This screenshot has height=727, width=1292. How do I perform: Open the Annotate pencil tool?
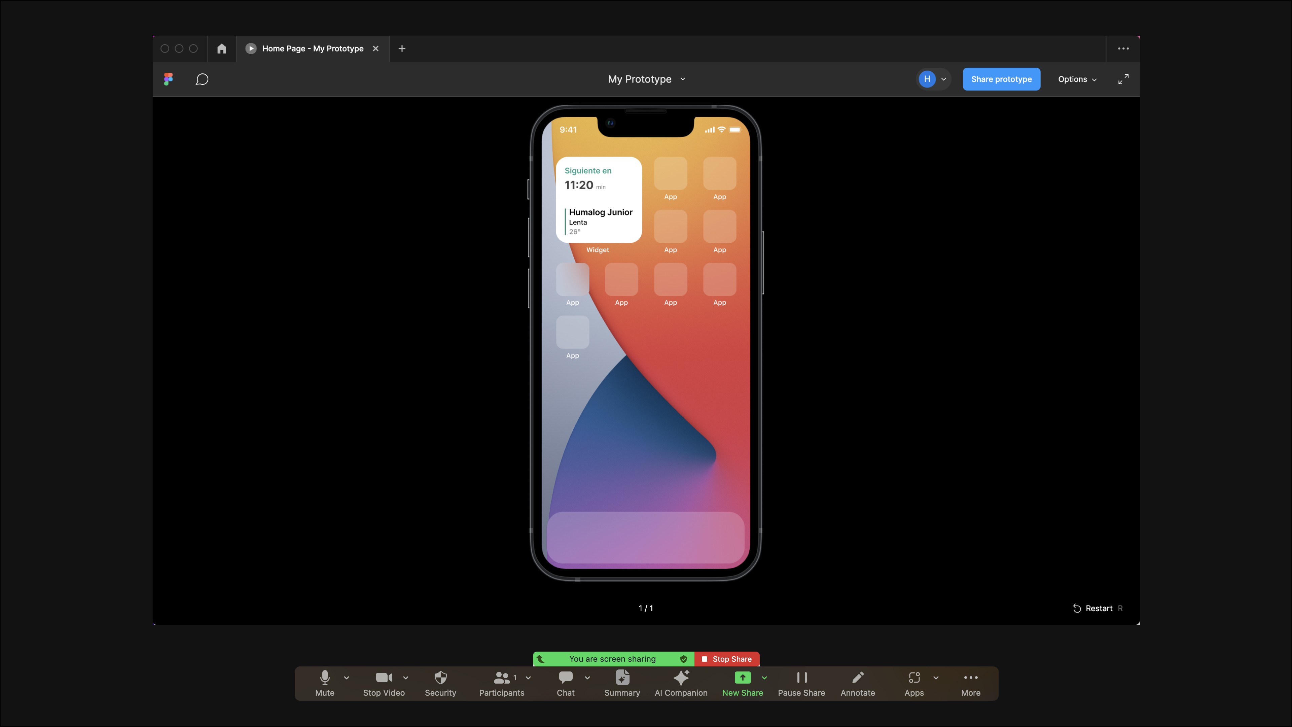[858, 683]
